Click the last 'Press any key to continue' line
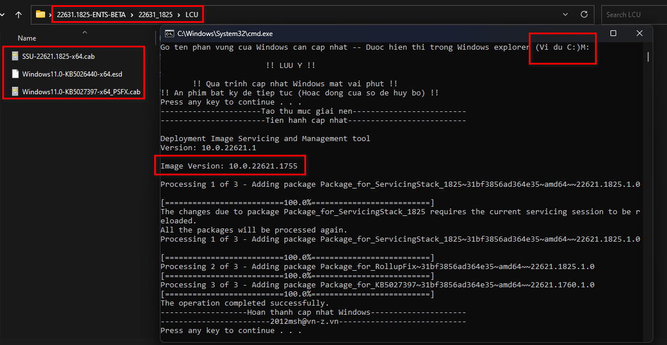This screenshot has height=345, width=667. 231,331
